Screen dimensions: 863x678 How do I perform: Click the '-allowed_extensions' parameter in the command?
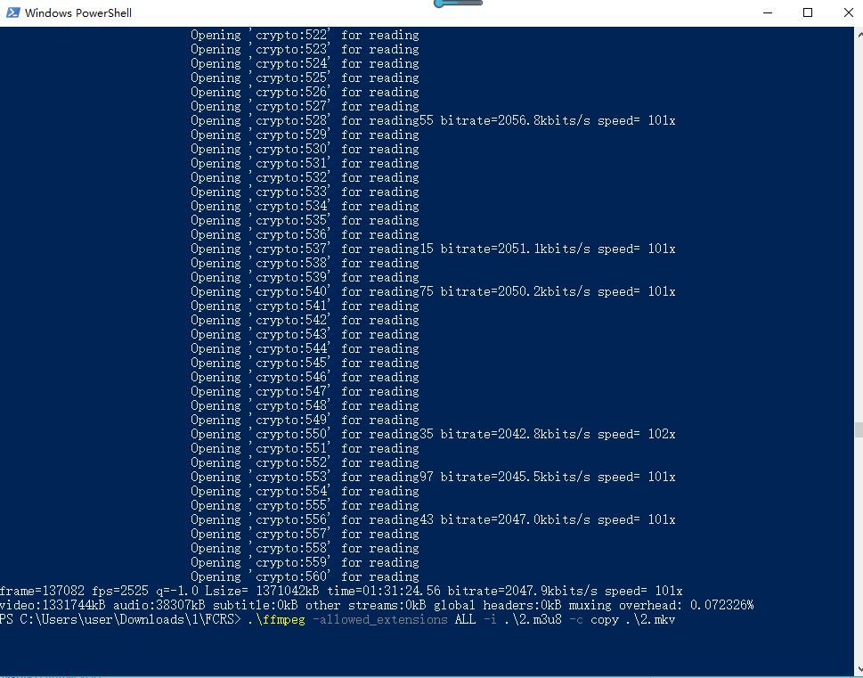point(379,619)
